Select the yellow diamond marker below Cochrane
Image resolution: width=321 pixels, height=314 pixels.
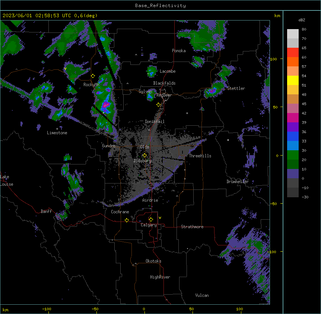[x=127, y=220]
